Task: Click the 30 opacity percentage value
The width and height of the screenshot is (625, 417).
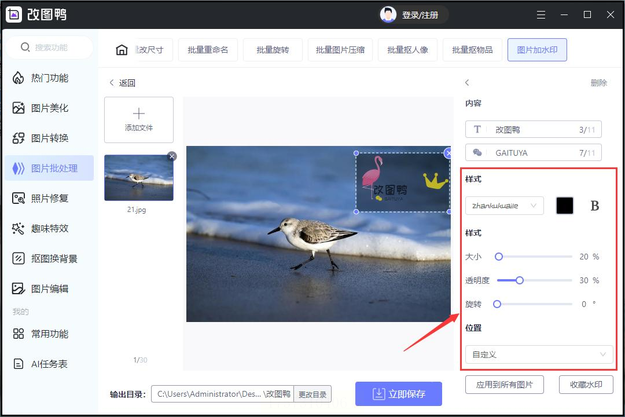Action: (584, 280)
